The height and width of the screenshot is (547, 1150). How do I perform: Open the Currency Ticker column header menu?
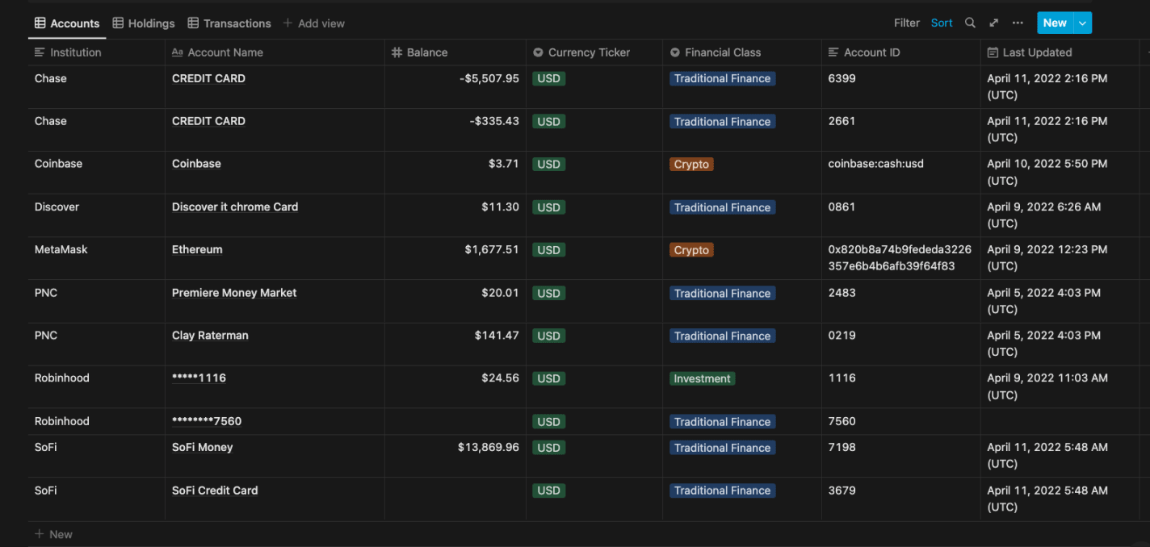pyautogui.click(x=594, y=52)
